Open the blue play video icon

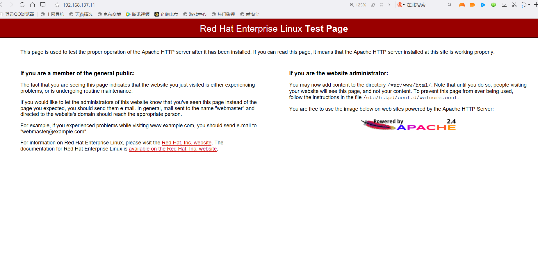click(483, 5)
